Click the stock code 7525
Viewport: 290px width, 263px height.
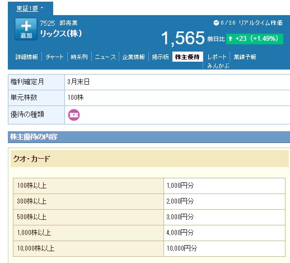point(47,23)
